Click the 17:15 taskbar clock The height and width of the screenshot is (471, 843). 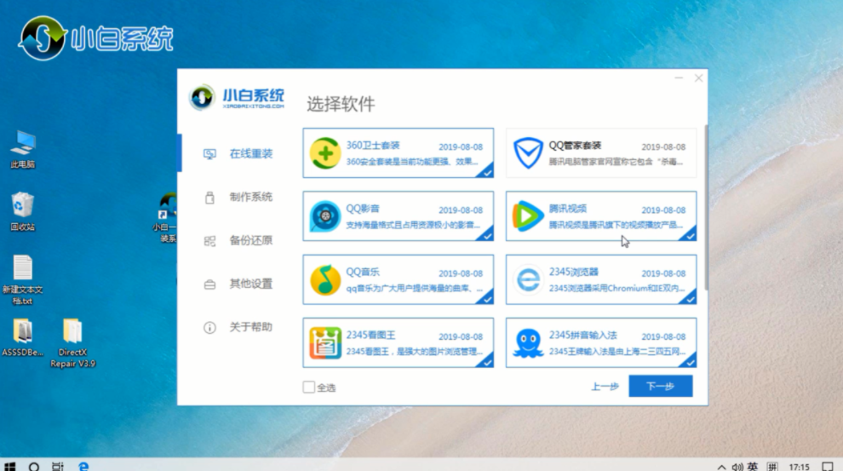[x=799, y=467]
